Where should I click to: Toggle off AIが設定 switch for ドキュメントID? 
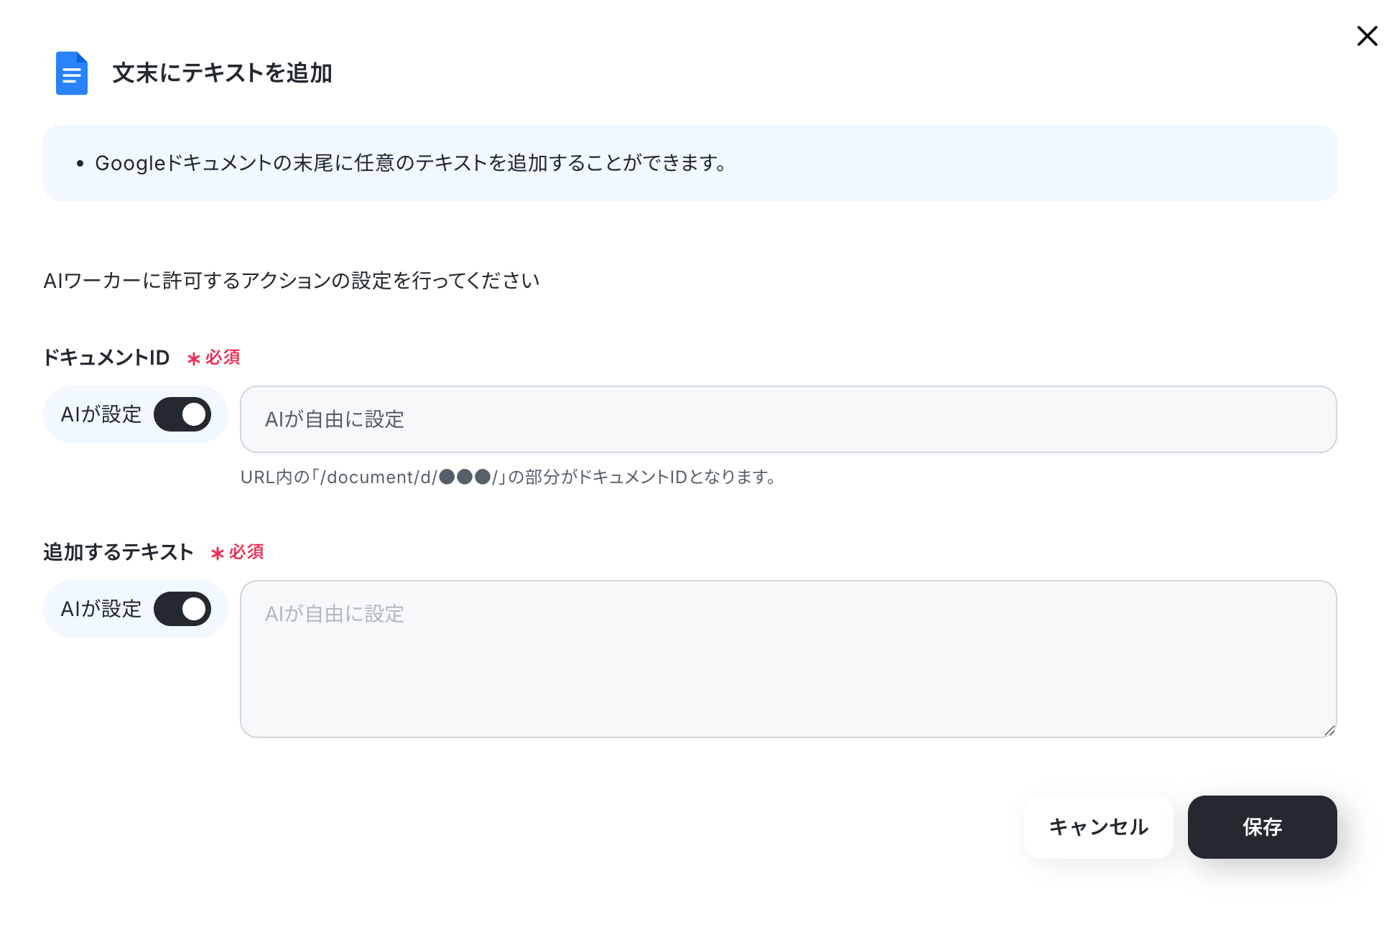(x=182, y=414)
